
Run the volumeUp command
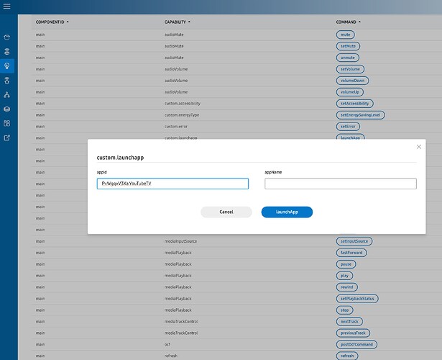coord(350,92)
